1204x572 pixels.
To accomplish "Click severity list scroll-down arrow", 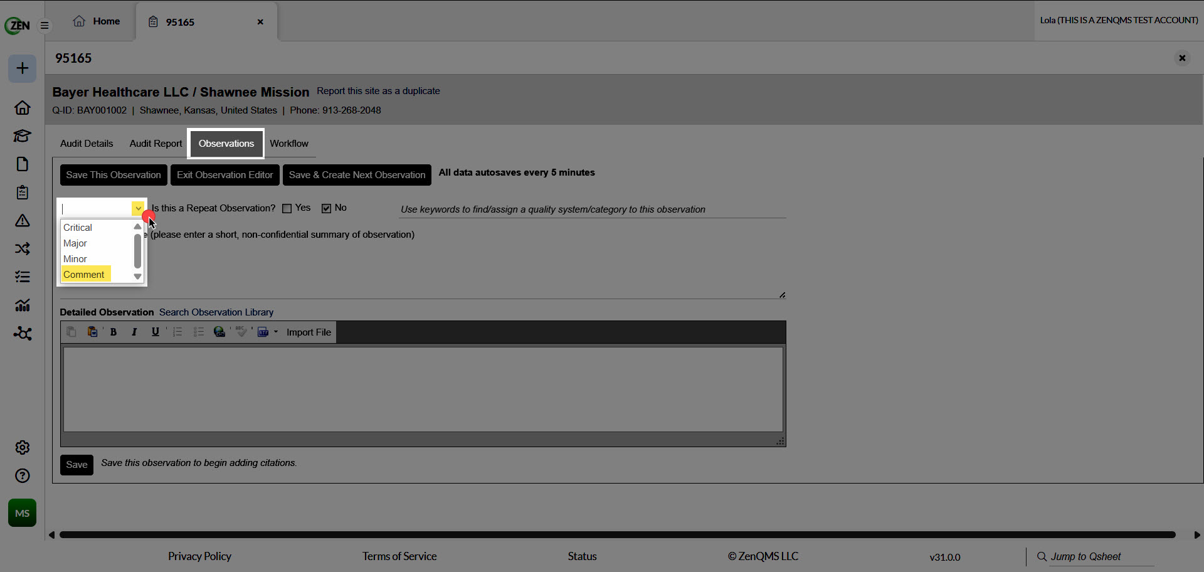I will [137, 277].
